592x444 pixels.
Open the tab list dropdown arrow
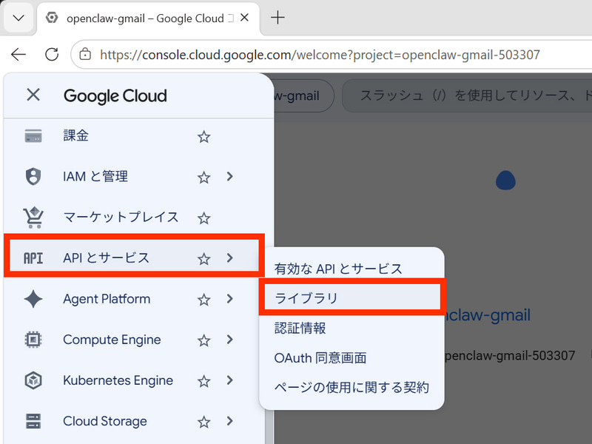tap(18, 18)
